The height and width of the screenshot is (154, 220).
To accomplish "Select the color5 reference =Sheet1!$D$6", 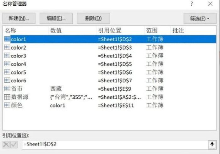I will pos(115,72).
